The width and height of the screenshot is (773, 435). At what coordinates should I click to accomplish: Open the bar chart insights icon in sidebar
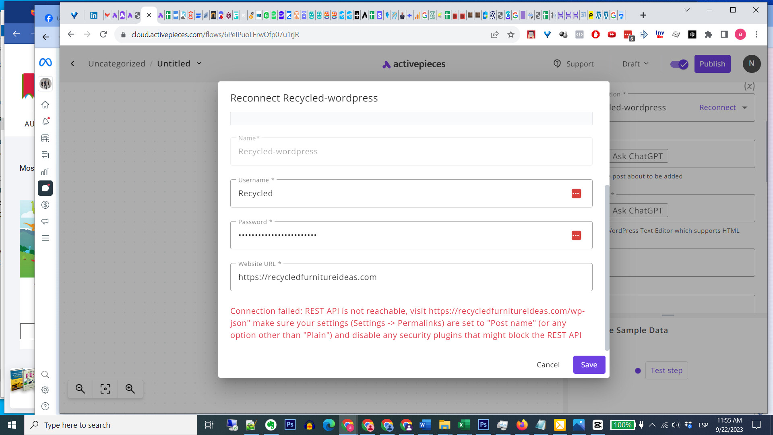pyautogui.click(x=45, y=172)
